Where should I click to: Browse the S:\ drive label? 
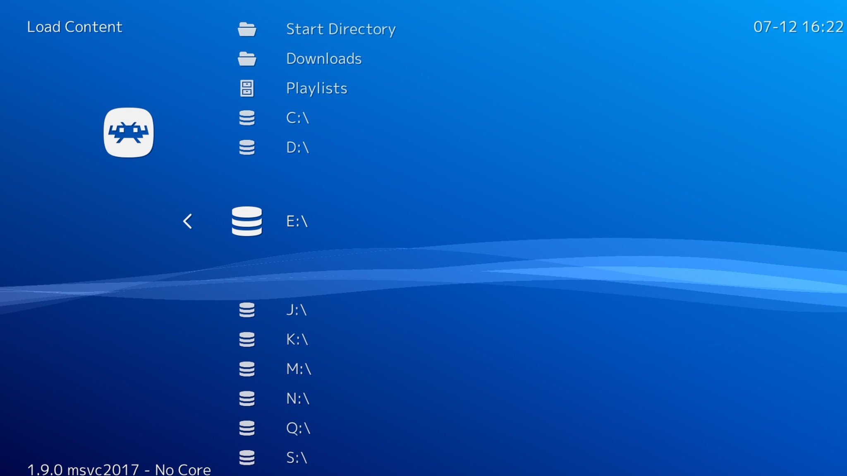pyautogui.click(x=297, y=458)
